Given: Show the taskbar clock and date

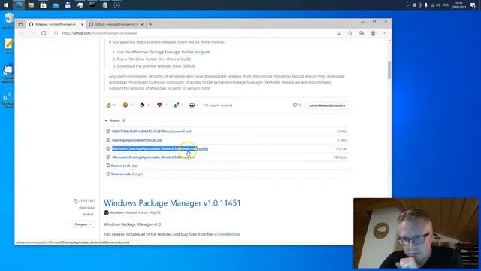Looking at the screenshot, I should (x=459, y=5).
